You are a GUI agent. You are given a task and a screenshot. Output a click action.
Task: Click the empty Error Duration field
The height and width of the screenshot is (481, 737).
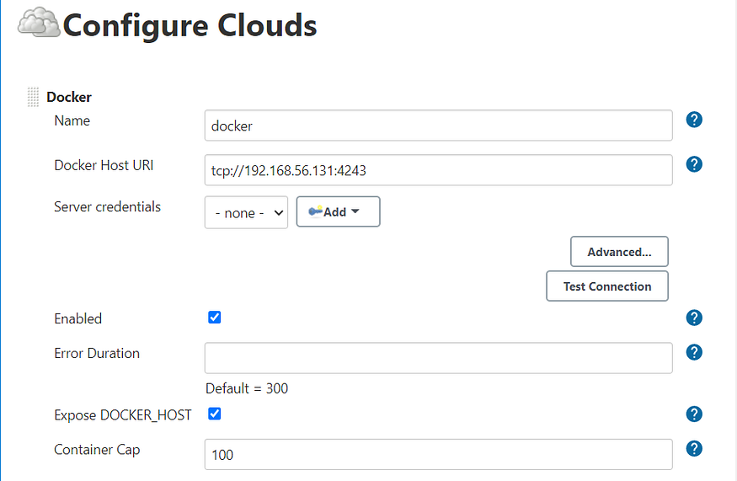438,358
